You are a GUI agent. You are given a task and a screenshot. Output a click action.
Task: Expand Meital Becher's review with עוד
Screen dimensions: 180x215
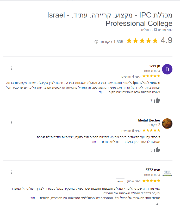click(94, 142)
